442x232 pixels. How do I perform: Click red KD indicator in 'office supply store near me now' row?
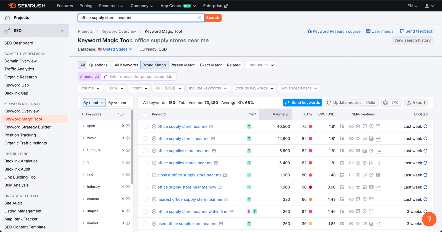coord(311,187)
